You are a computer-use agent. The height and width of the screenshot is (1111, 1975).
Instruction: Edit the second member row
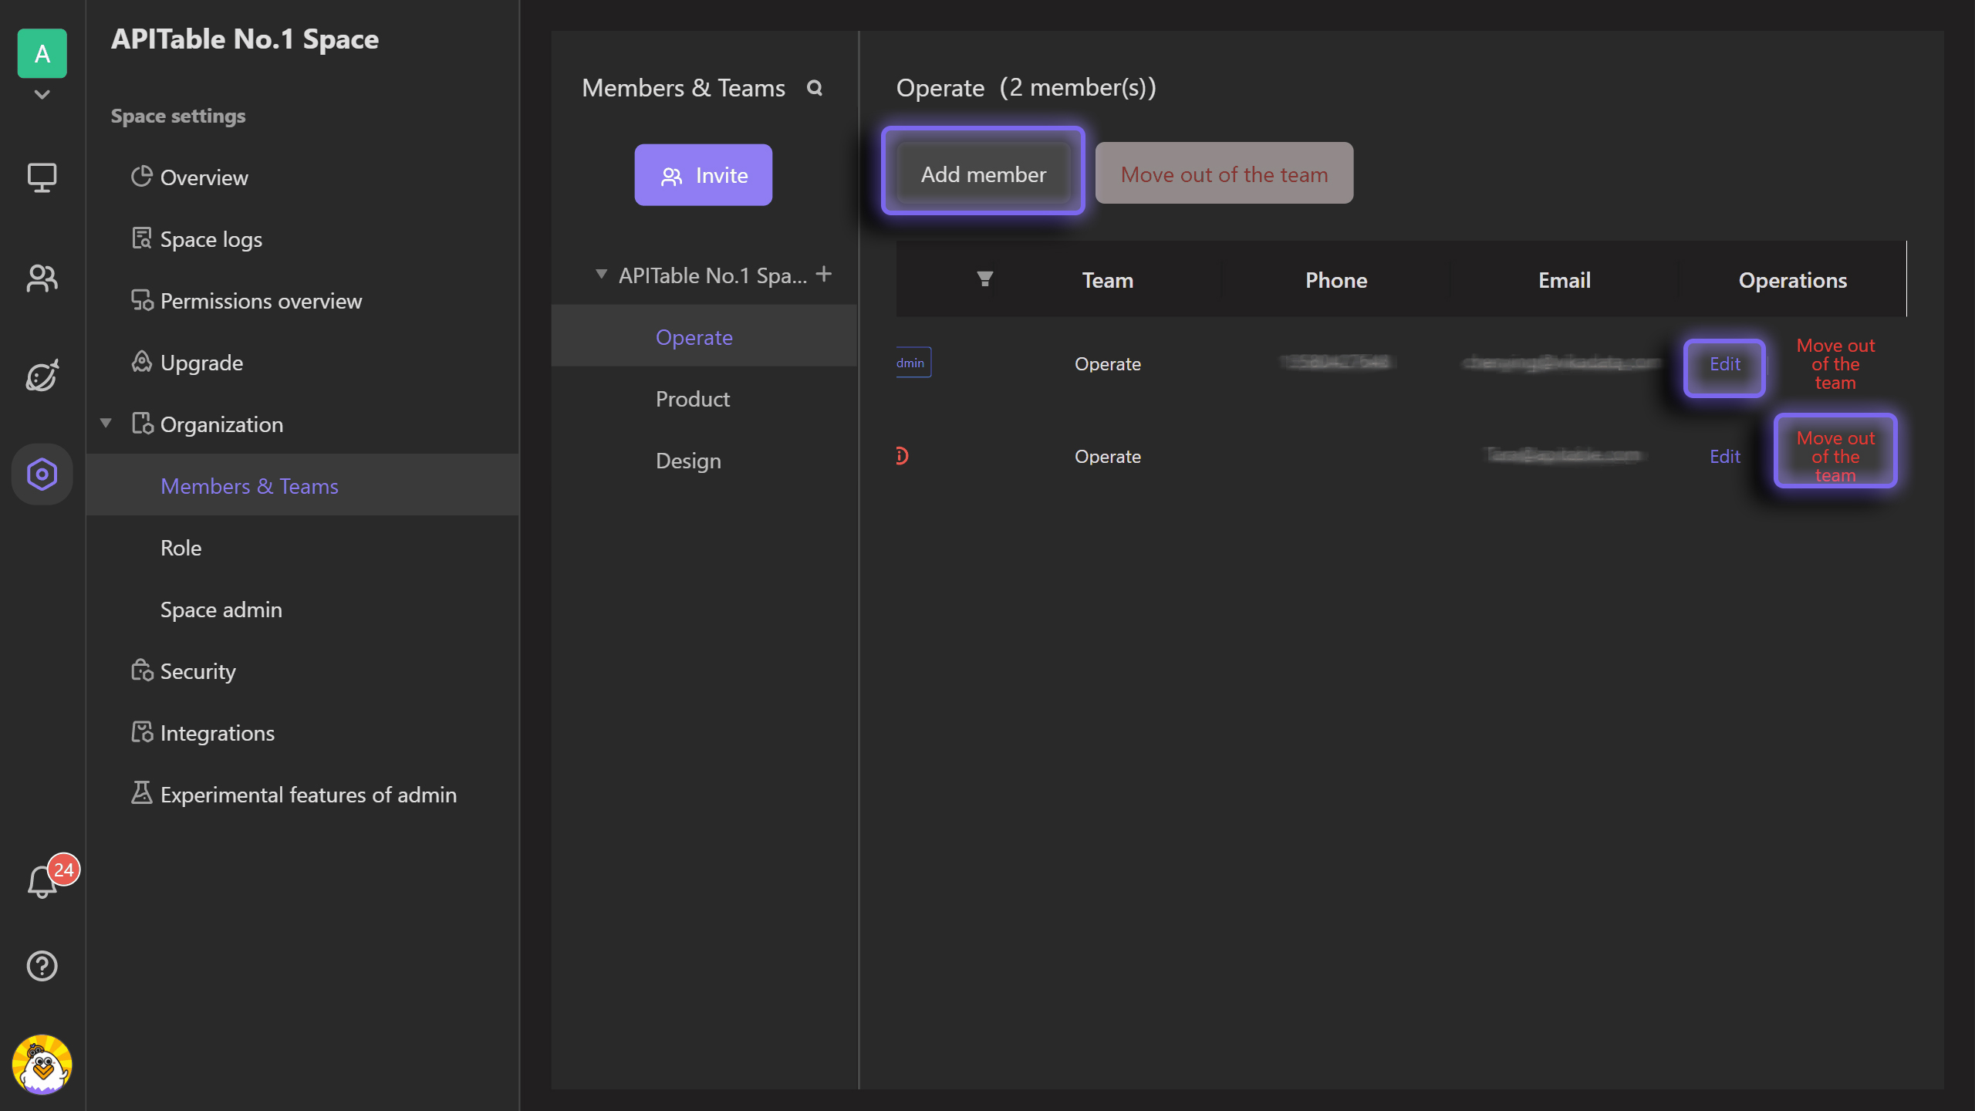click(1724, 457)
